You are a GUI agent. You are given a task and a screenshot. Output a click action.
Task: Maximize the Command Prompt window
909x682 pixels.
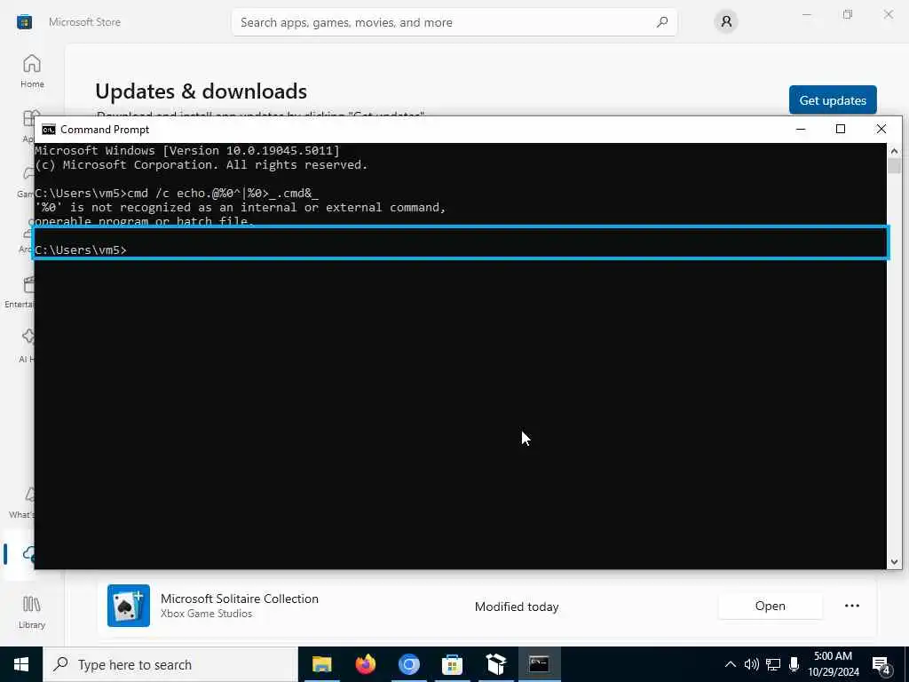tap(841, 130)
